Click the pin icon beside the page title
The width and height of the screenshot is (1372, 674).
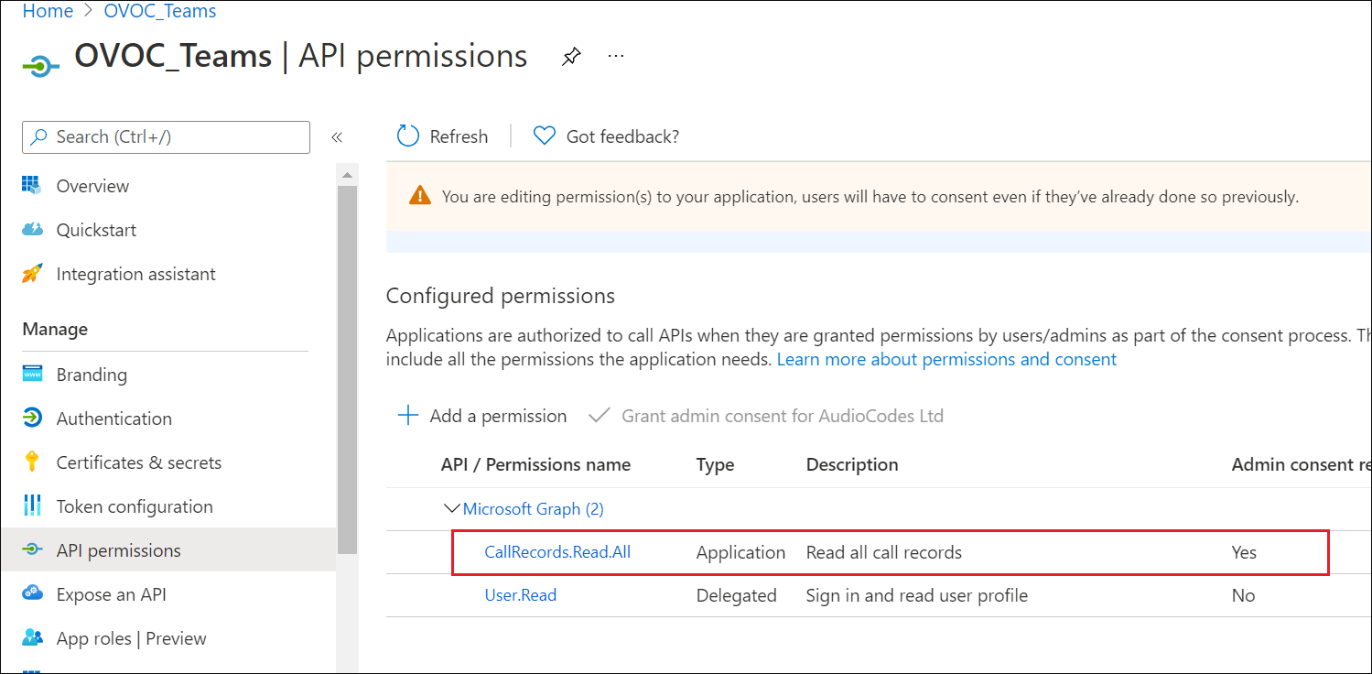point(571,57)
